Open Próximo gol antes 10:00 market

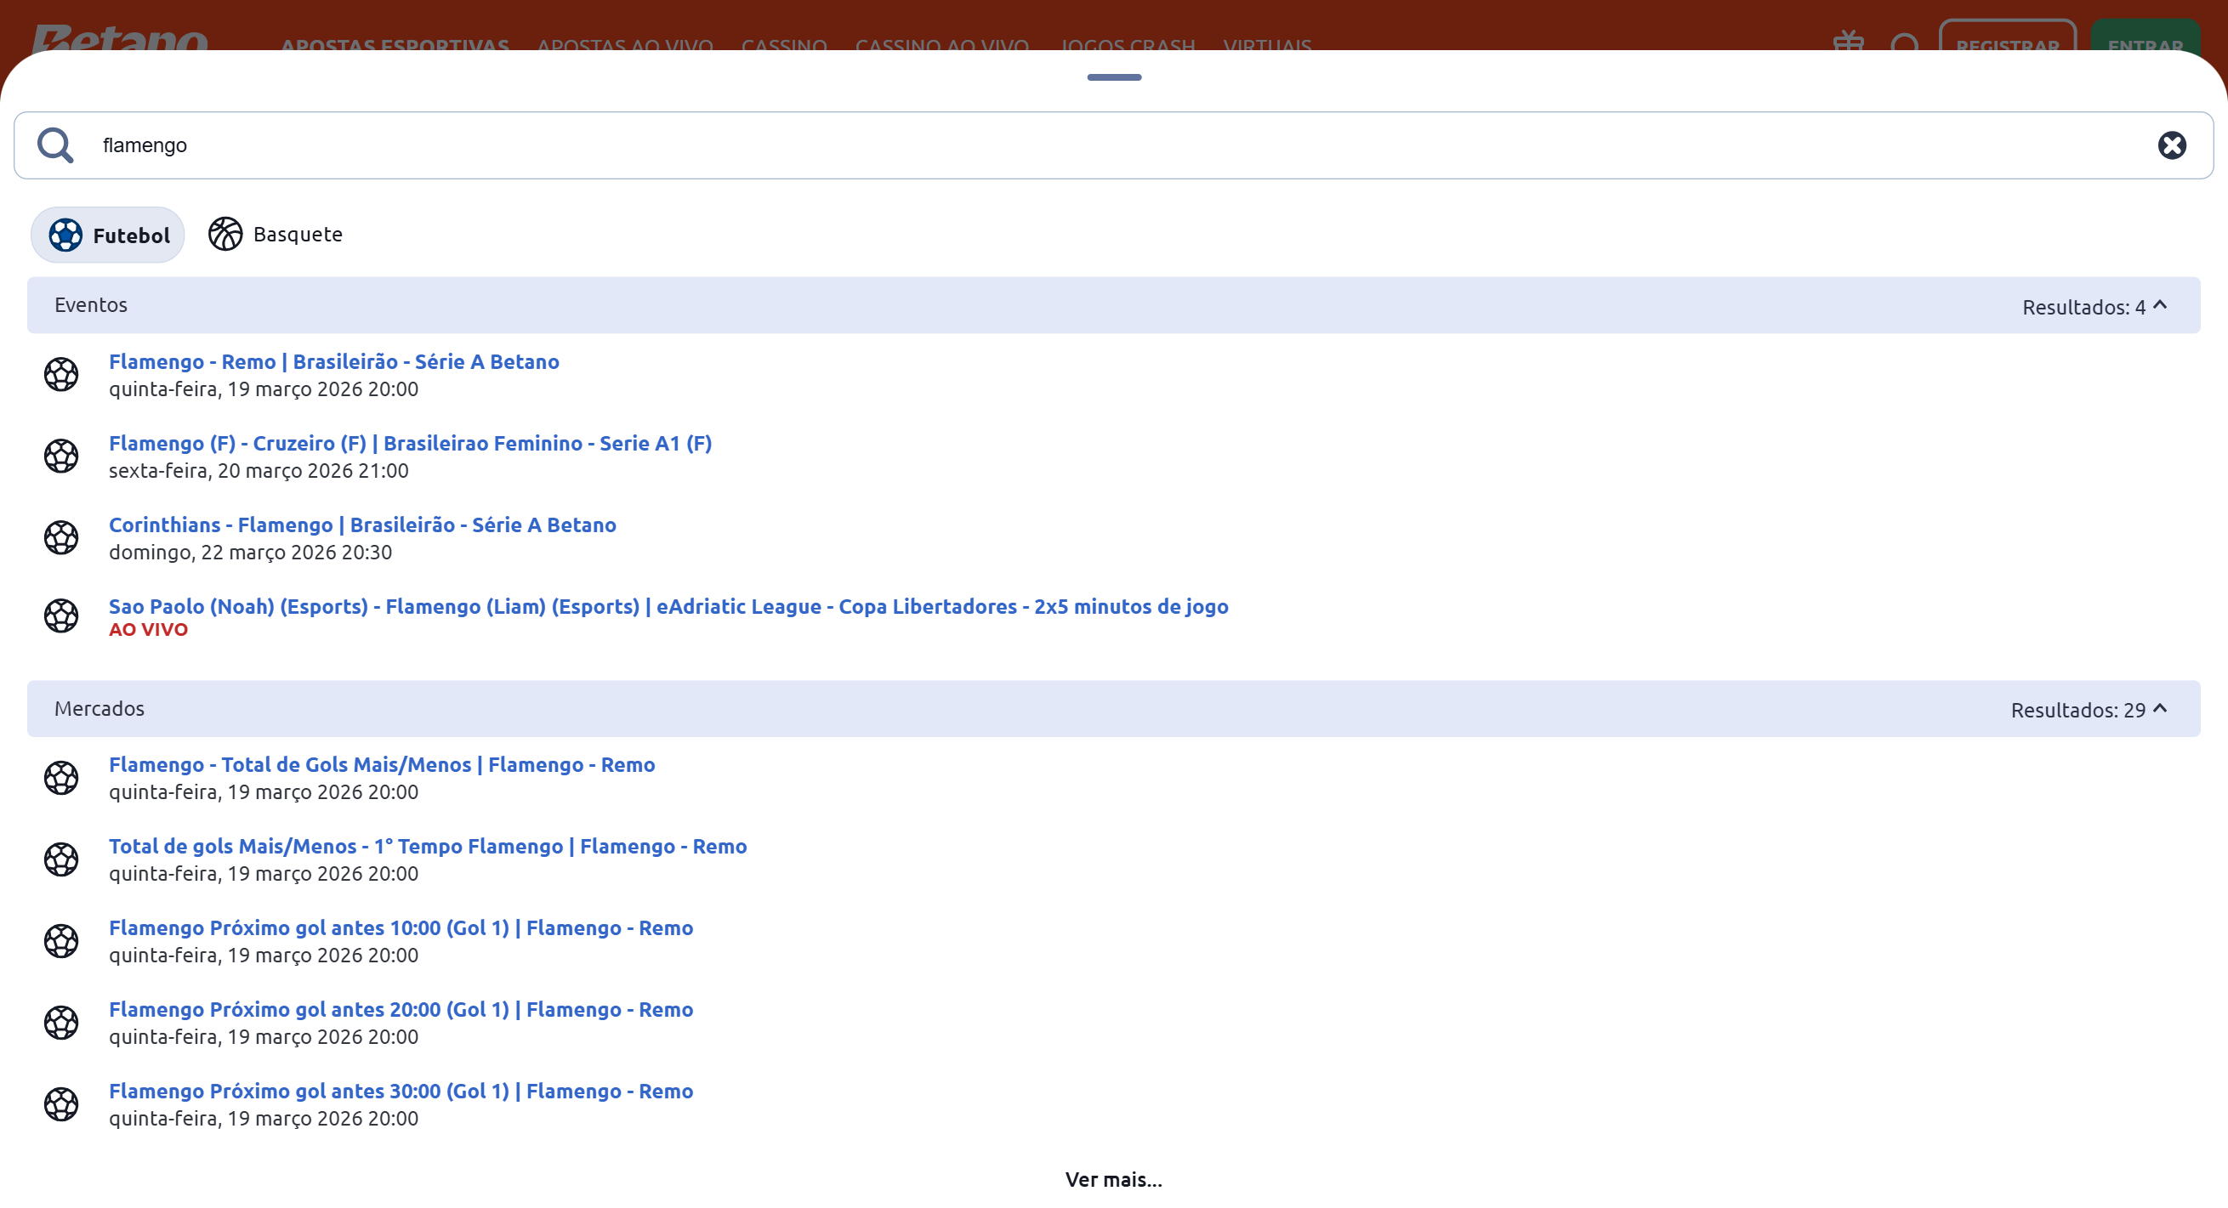pyautogui.click(x=401, y=927)
